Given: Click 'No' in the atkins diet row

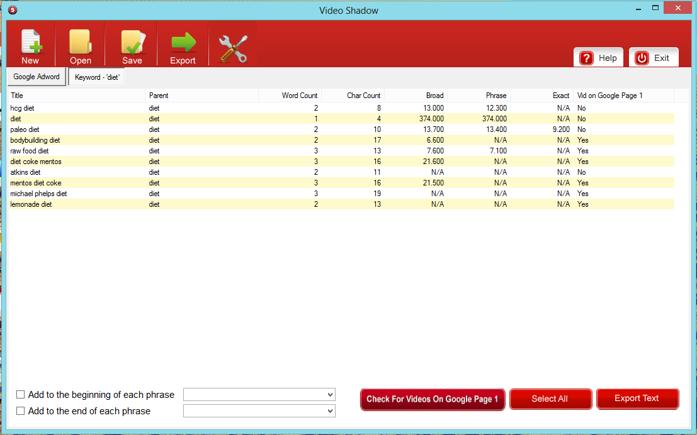Looking at the screenshot, I should point(581,172).
